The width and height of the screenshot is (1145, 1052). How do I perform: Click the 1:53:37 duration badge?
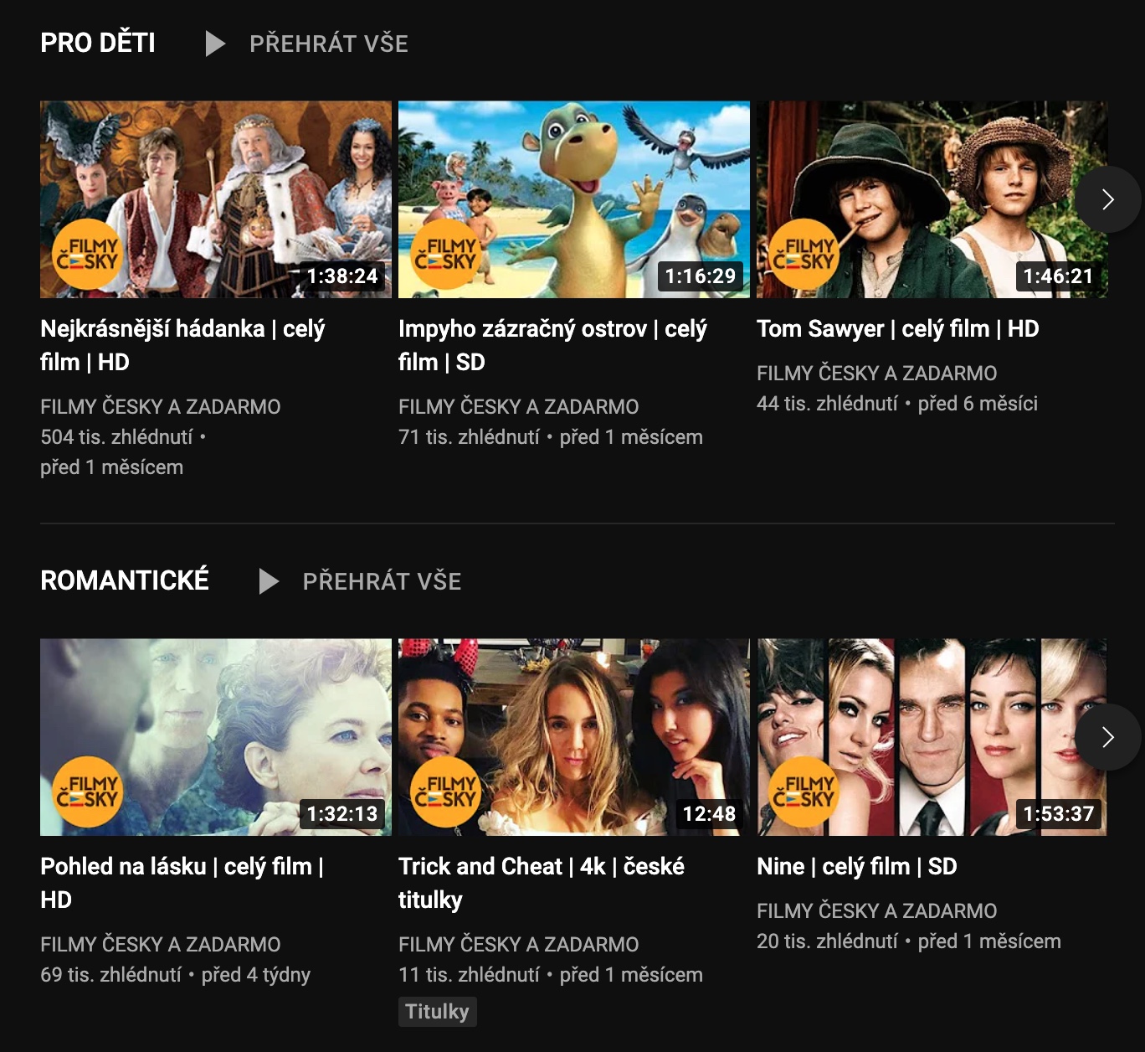[1059, 814]
